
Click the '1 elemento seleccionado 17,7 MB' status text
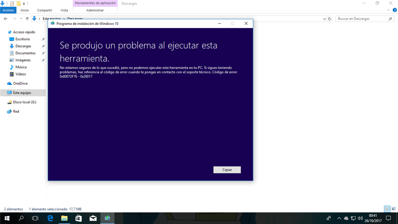(x=55, y=209)
